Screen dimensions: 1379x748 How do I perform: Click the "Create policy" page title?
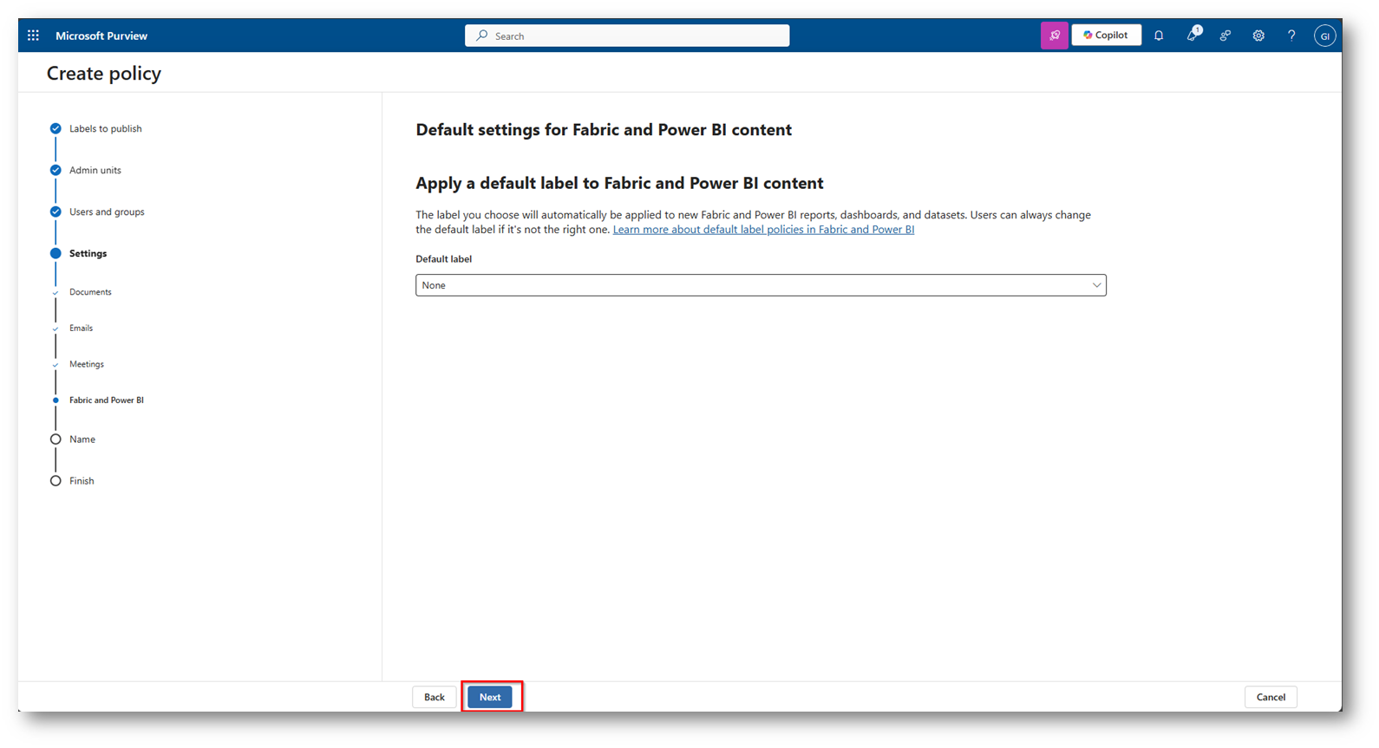[104, 74]
